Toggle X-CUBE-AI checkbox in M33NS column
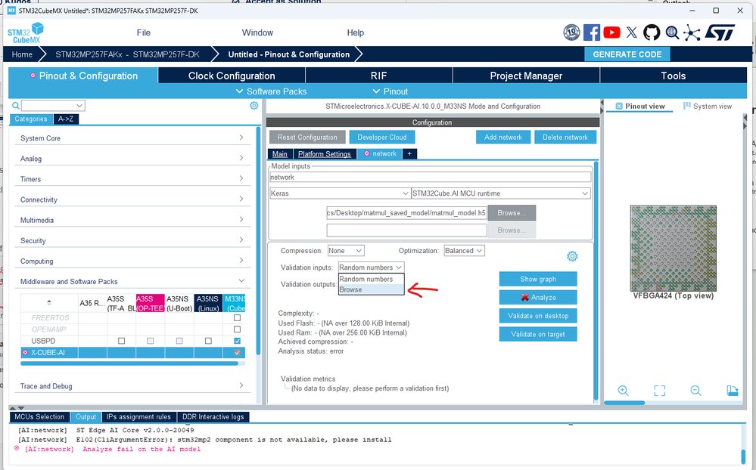The height and width of the screenshot is (470, 756). [237, 352]
